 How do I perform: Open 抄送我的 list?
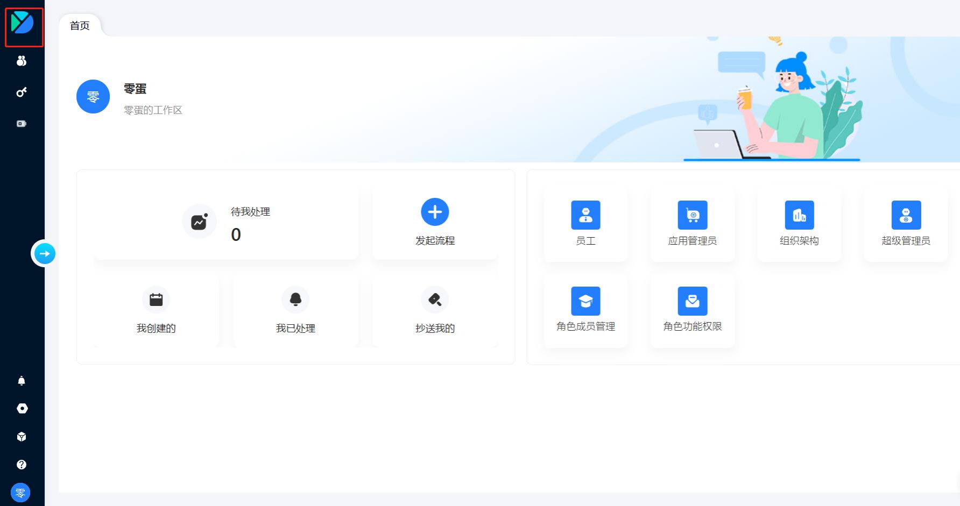[x=435, y=311]
